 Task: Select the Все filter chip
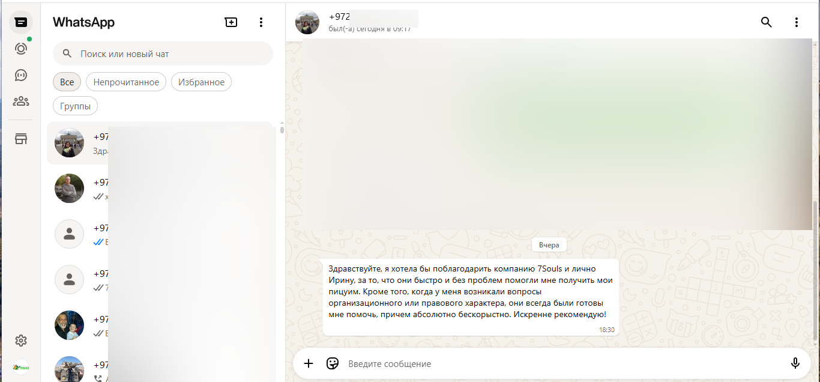tap(67, 82)
